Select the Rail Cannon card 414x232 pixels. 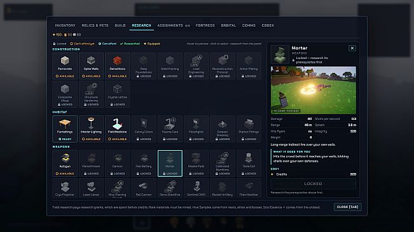(x=144, y=188)
